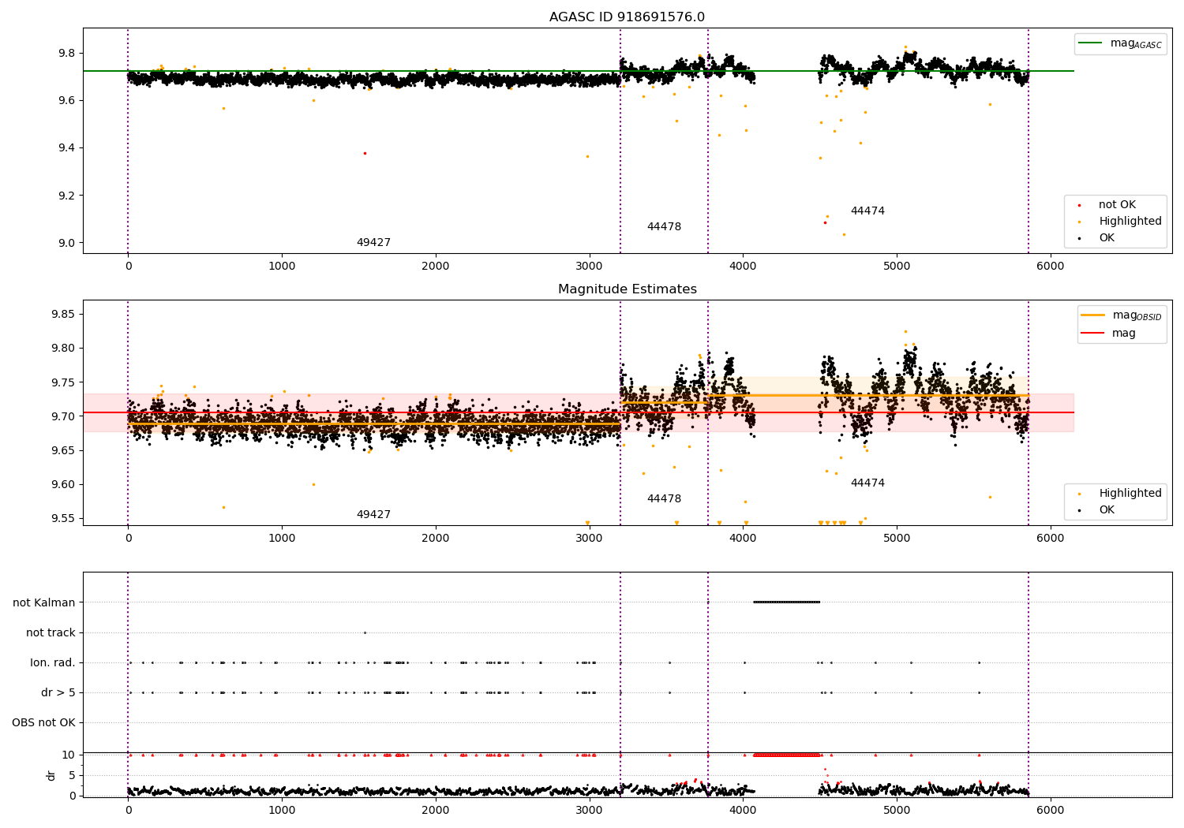The image size is (1184, 828).
Task: Click the 'Magnitude Estimates' plot title
Action: point(627,289)
